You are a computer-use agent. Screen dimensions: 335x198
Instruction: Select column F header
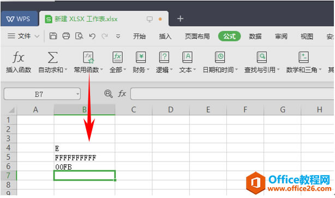(245, 110)
